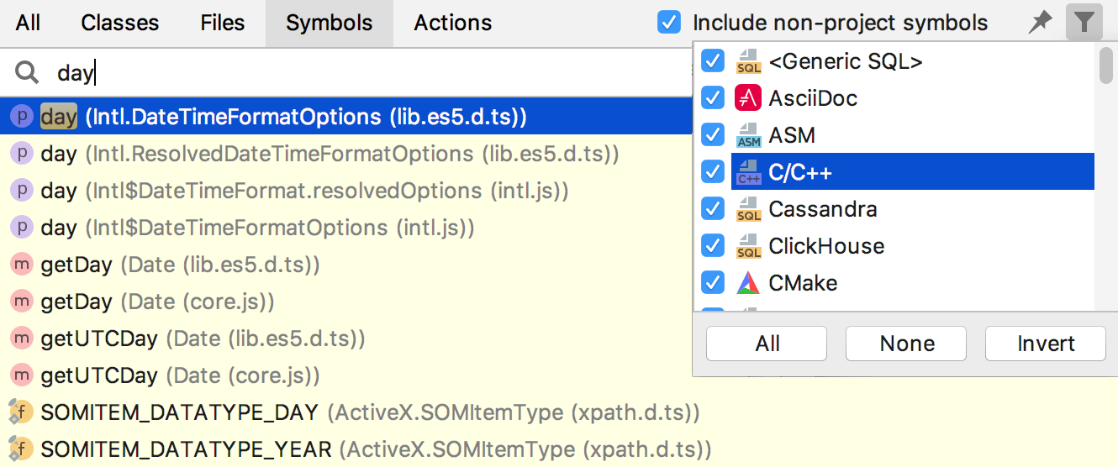The image size is (1118, 467).
Task: Click the Cassandra SQL icon
Action: click(748, 209)
